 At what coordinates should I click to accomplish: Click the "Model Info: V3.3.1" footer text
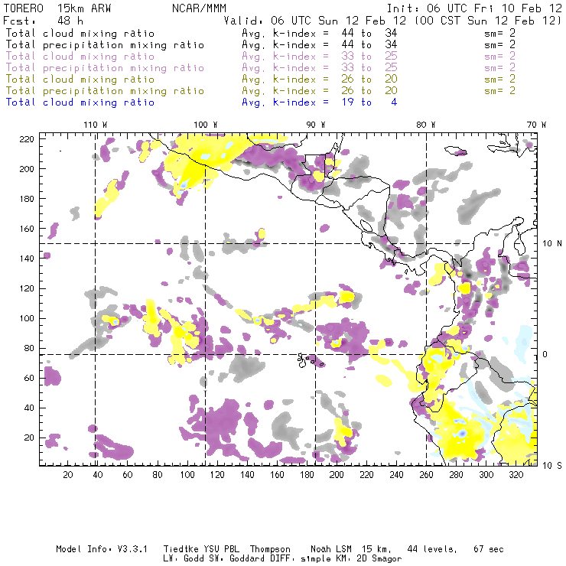pyautogui.click(x=102, y=549)
